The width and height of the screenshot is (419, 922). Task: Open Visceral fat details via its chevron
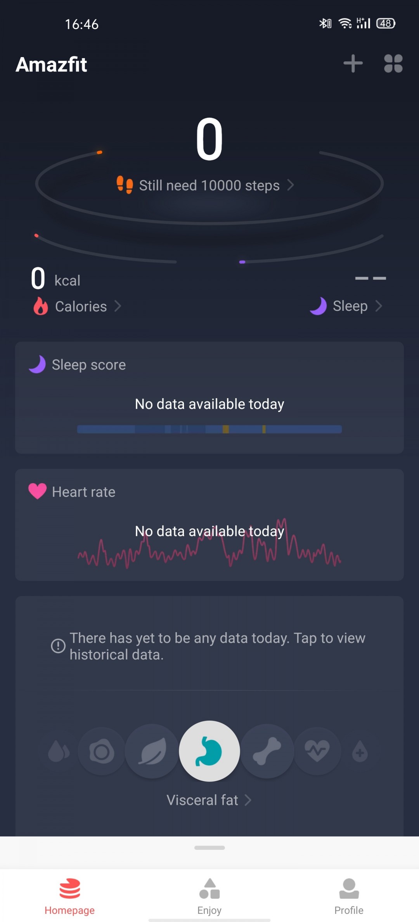(x=248, y=799)
